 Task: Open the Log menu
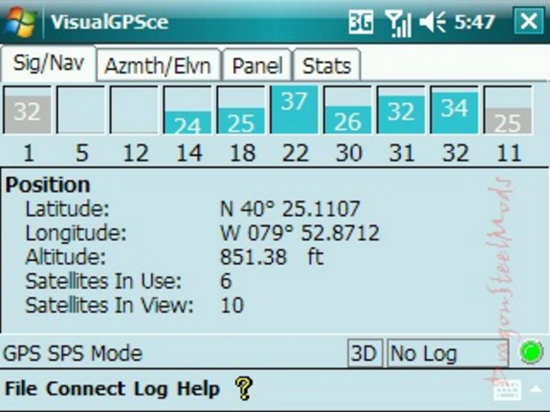point(151,389)
